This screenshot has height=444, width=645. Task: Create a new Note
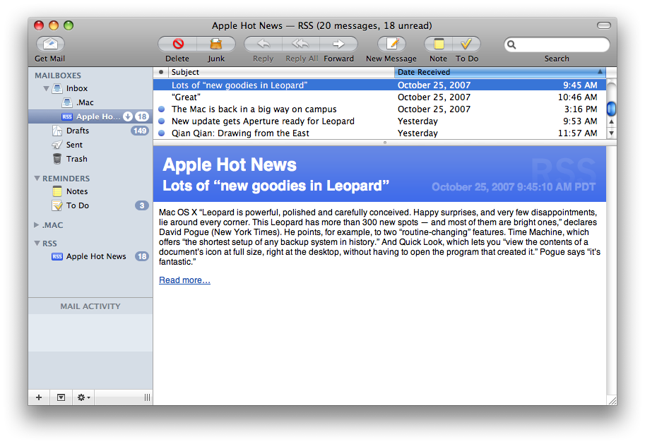pyautogui.click(x=439, y=44)
